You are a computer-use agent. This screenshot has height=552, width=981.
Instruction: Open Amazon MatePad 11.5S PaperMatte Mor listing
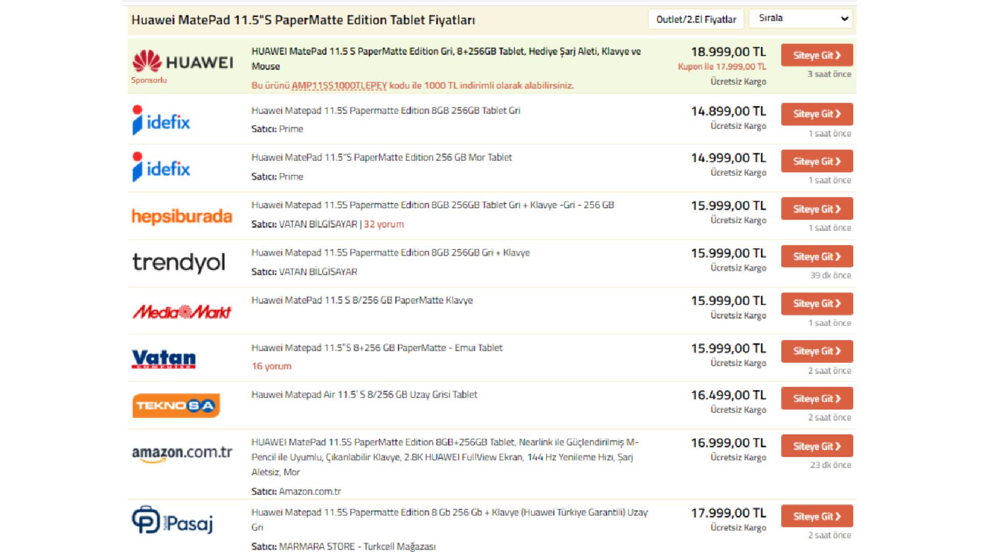click(445, 457)
